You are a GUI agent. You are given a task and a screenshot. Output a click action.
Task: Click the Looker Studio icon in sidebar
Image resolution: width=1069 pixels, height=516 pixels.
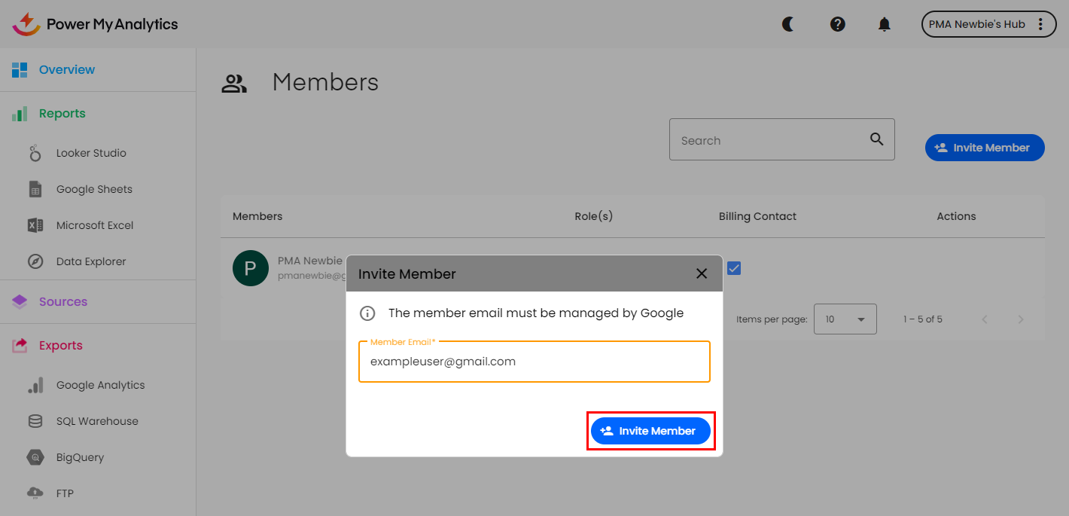coord(35,153)
